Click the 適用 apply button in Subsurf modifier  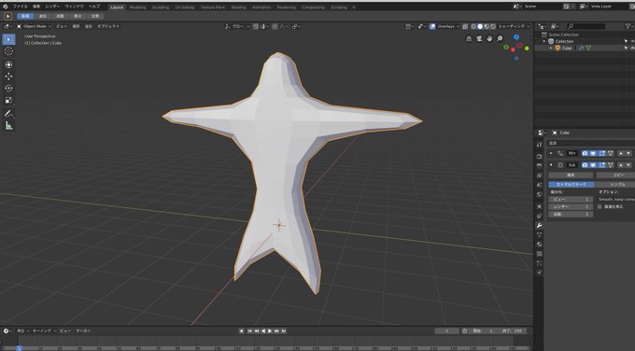click(571, 175)
